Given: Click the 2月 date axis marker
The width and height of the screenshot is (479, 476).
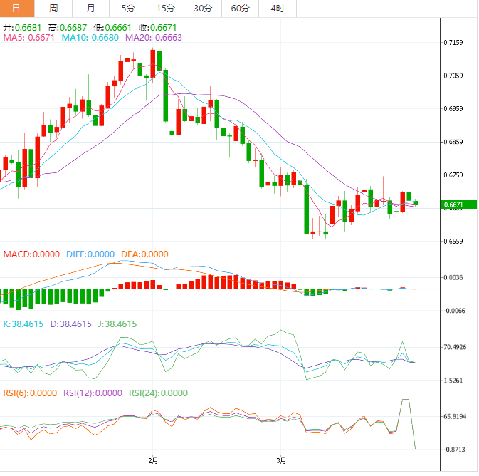Looking at the screenshot, I should (153, 460).
